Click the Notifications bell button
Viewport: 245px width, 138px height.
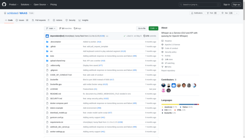pyautogui.click(x=197, y=13)
